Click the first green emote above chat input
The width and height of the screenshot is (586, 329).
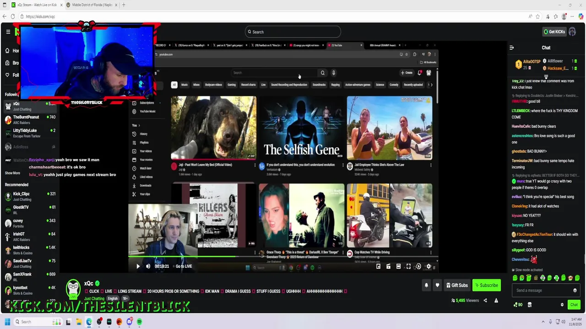[515, 278]
